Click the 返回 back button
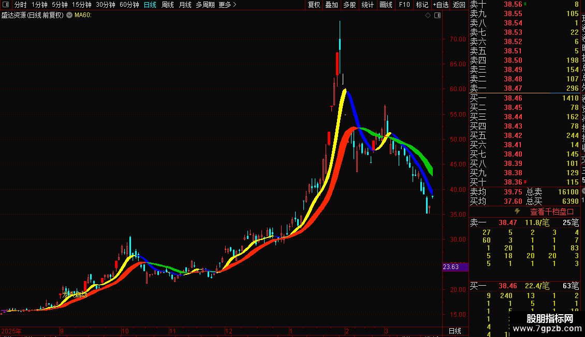 [x=459, y=5]
